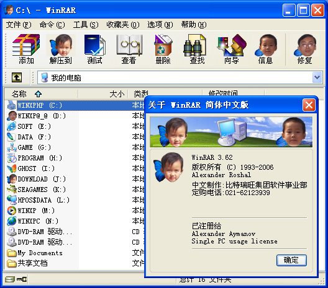Click the 删除 (Delete) toolbar icon
Screen dimensions: 328x288
163,49
